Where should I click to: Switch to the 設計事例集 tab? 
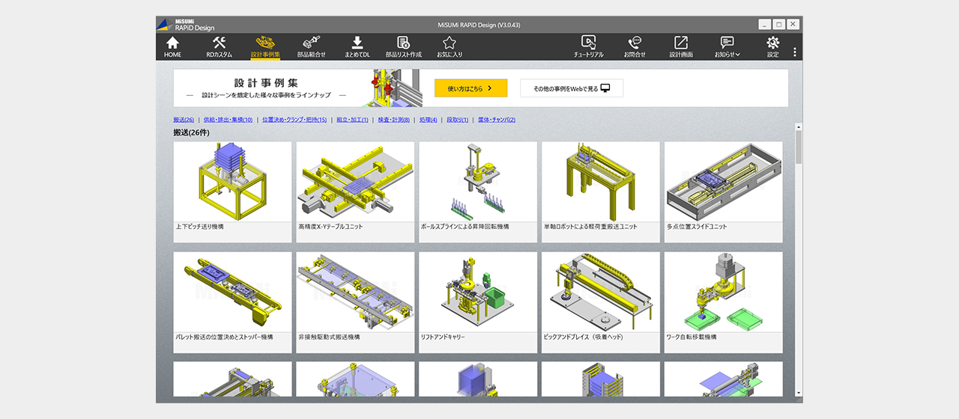[x=265, y=46]
